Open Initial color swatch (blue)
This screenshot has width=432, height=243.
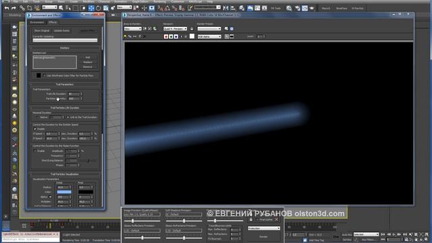pyautogui.click(x=64, y=192)
